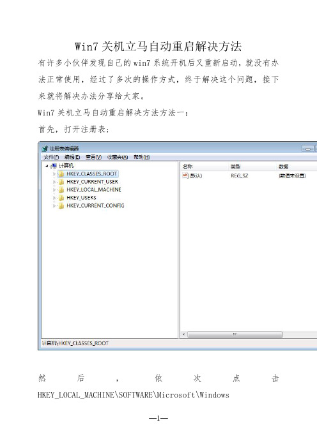317x448 pixels.
Task: Click the registry path text HKEY_LOCAL_MACHINE\SOFTWARE\Microsoft\Windows
Action: point(134,395)
